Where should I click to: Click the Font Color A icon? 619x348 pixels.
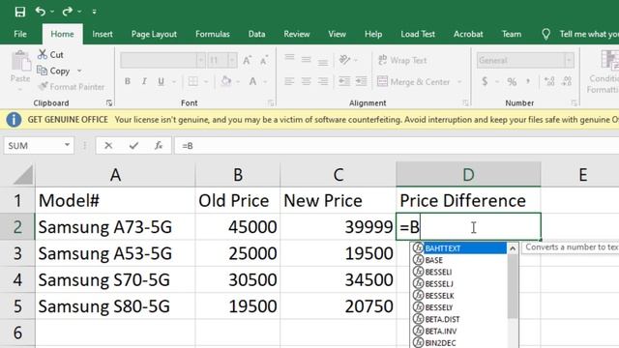252,81
